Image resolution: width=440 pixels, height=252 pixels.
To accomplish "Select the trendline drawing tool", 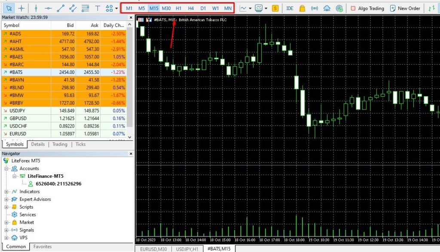I will click(61, 8).
